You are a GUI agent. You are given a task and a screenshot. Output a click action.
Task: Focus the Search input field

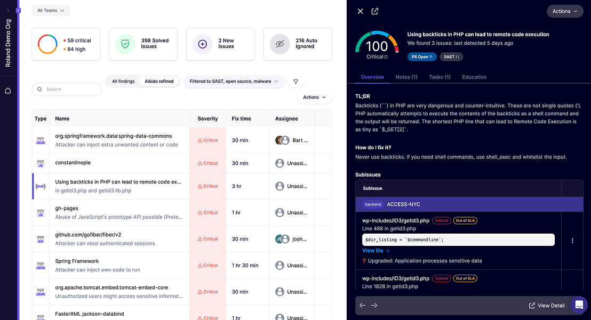pyautogui.click(x=67, y=89)
